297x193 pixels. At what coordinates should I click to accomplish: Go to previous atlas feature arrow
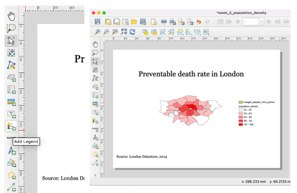tap(238, 22)
